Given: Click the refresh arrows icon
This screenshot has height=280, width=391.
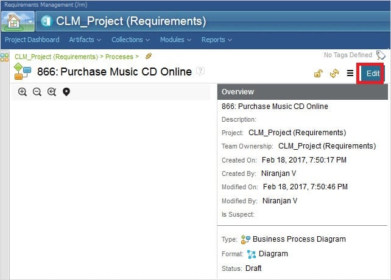Looking at the screenshot, I should (334, 73).
